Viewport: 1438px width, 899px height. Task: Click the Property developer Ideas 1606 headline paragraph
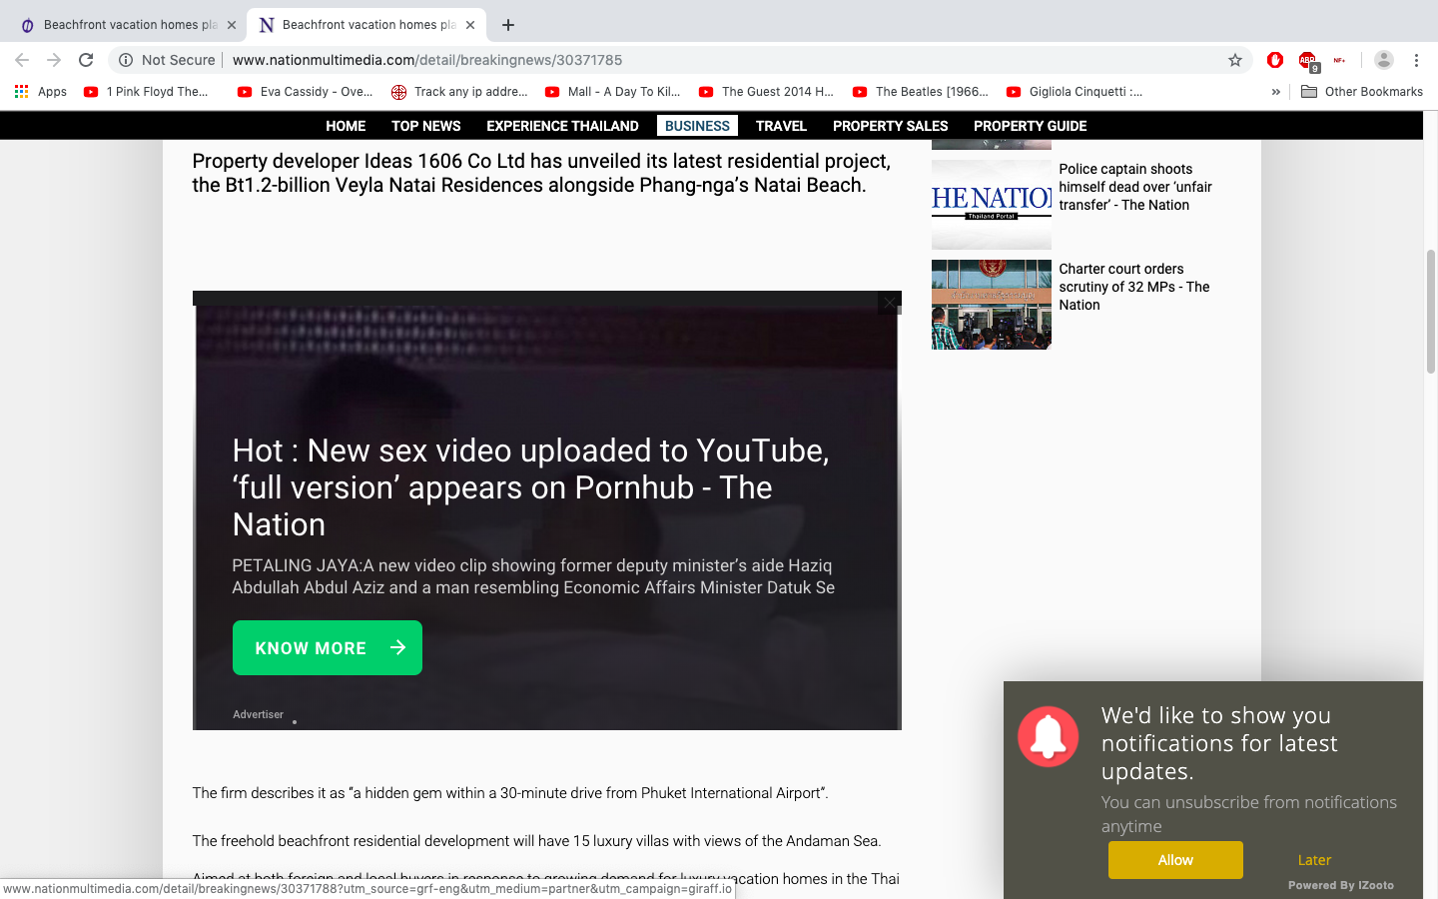click(x=541, y=173)
